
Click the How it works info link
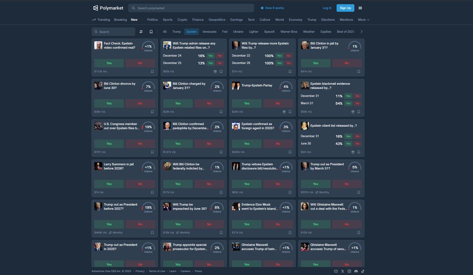[272, 8]
